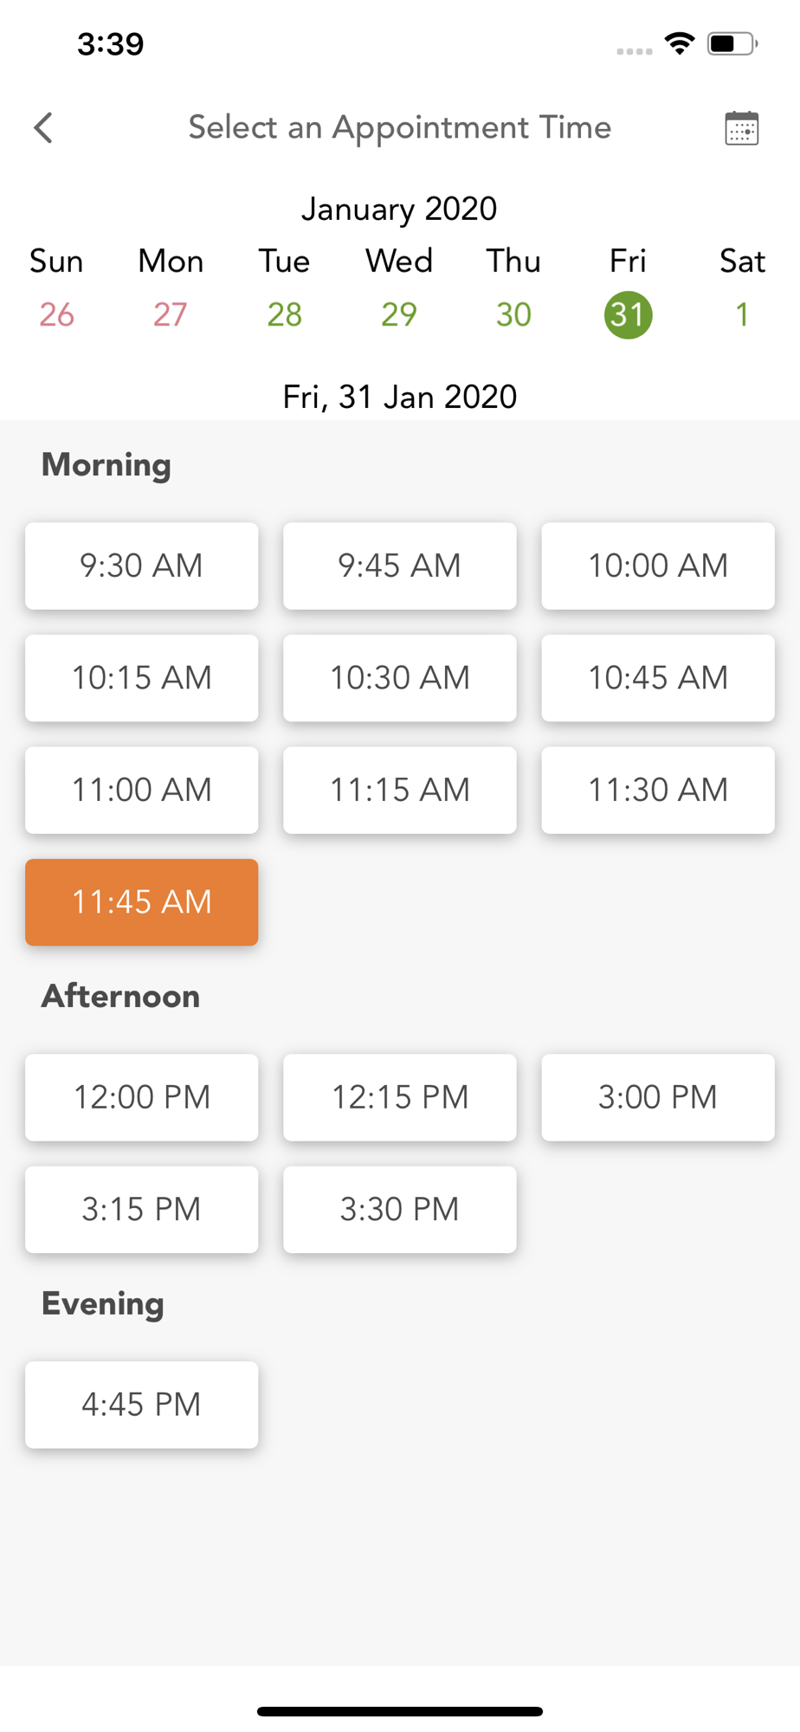
Task: Select Wednesday 29 in the week strip
Action: tap(398, 314)
